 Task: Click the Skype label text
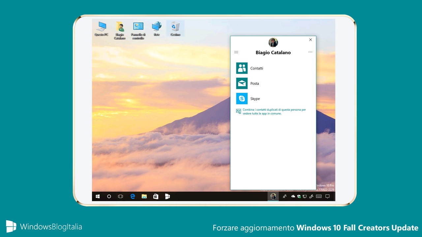[x=255, y=99]
